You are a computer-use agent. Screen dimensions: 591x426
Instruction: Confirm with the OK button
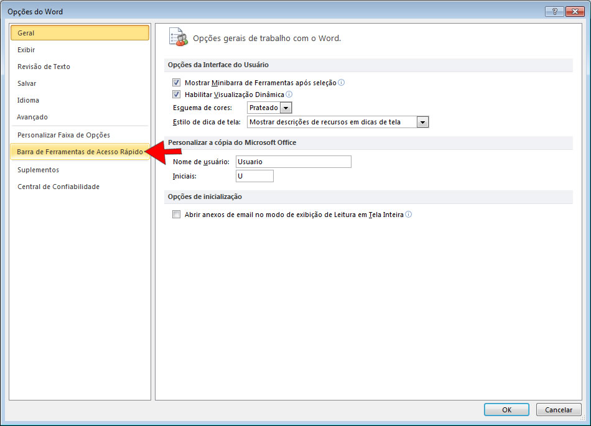click(x=506, y=410)
